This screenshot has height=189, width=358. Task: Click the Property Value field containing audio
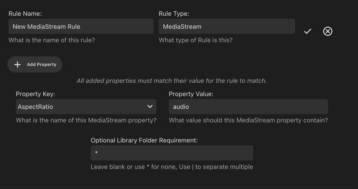click(248, 107)
